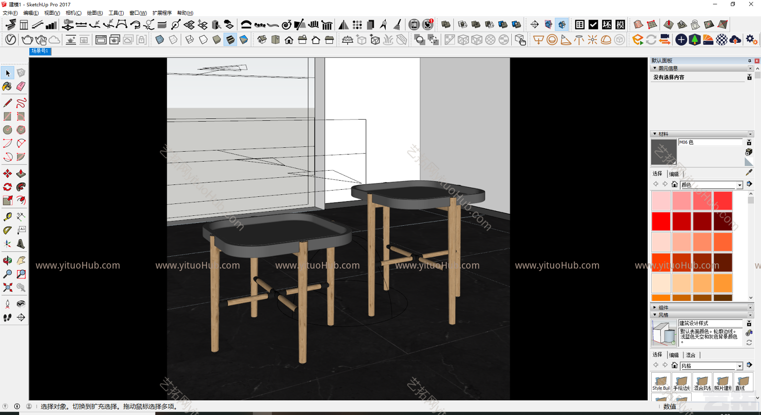Choose the Line pencil tool
761x415 pixels.
[8, 103]
